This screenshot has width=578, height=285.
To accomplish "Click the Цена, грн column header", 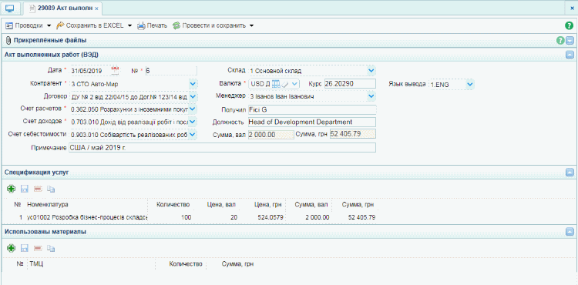I will point(269,204).
